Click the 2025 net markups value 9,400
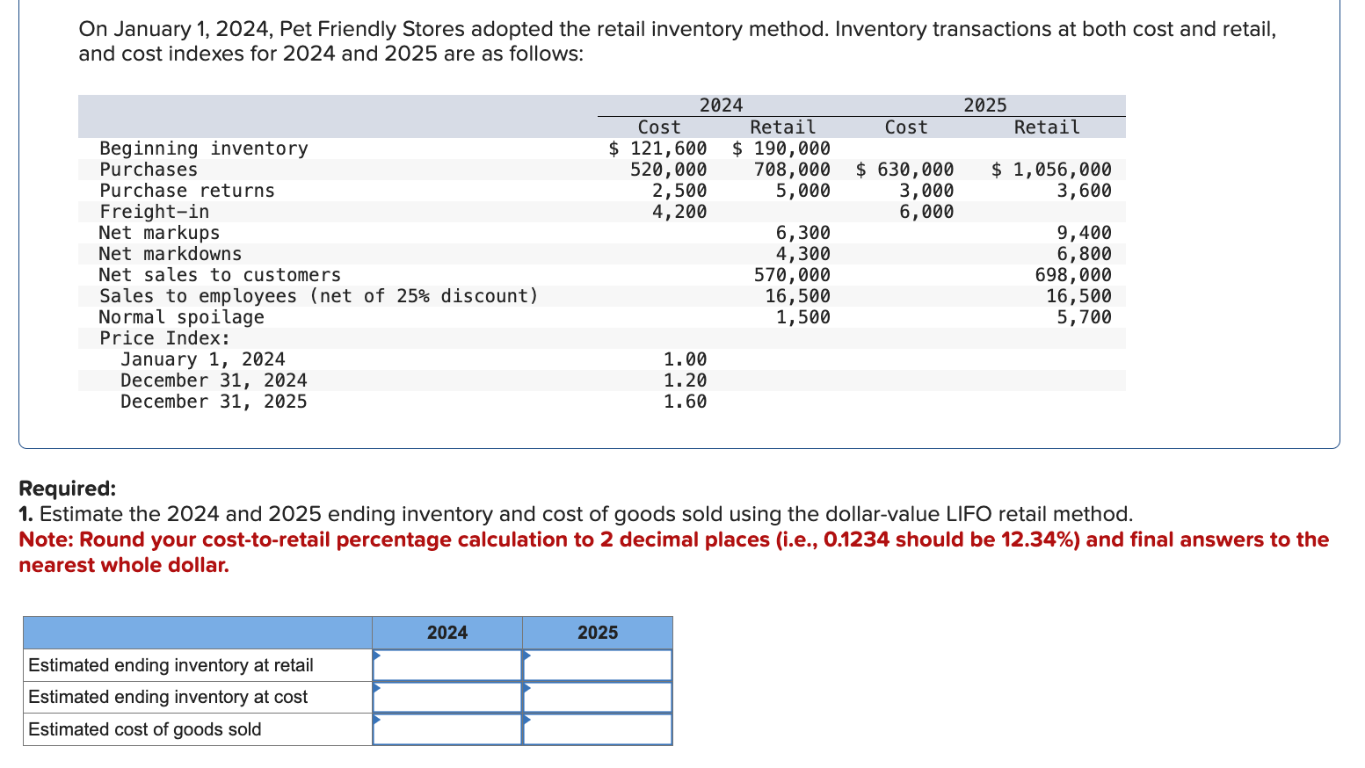Screen dimensions: 1365x768 coord(1084,233)
